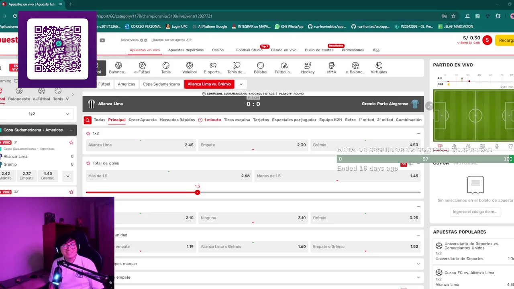
Task: Open the Duelo de cuotas menu item
Action: click(319, 50)
